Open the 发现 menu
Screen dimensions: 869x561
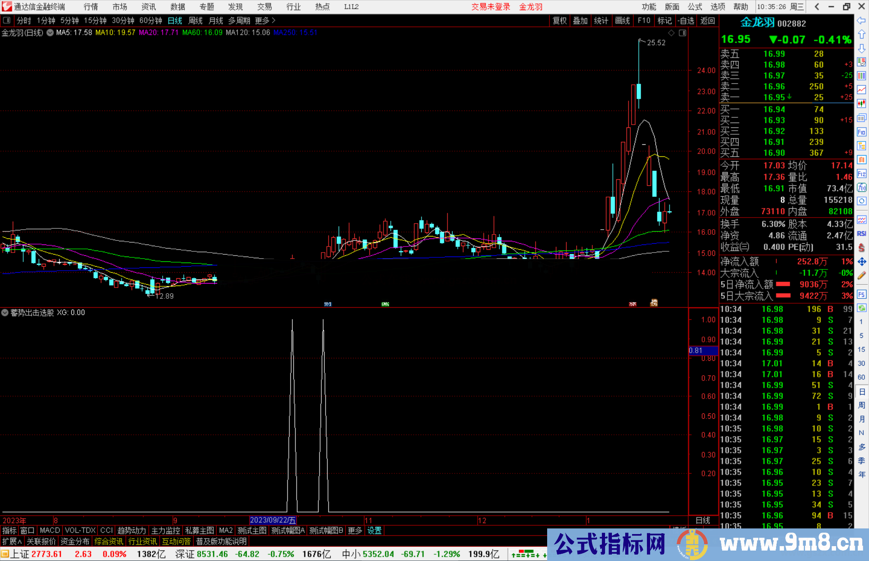[x=235, y=7]
